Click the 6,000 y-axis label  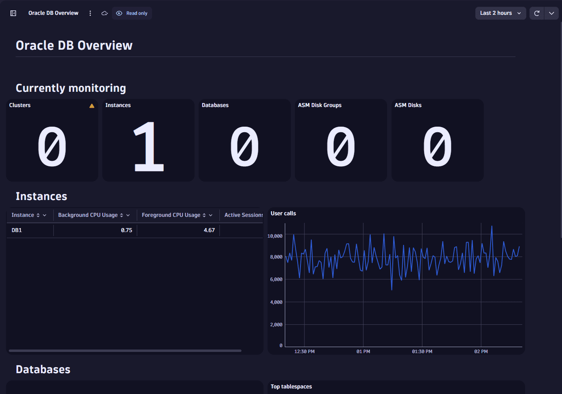click(x=276, y=279)
